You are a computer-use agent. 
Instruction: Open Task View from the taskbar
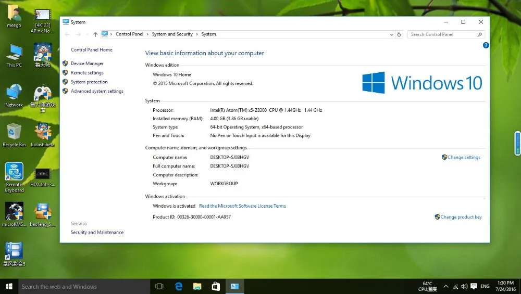159,286
